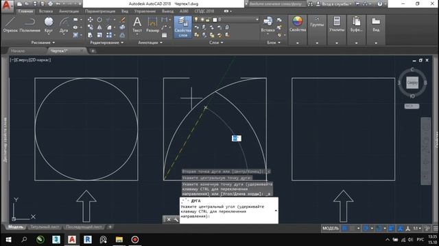Image resolution: width=439 pixels, height=246 pixels.
Task: Click the Table icon in Аннотации panel
Action: click(165, 35)
